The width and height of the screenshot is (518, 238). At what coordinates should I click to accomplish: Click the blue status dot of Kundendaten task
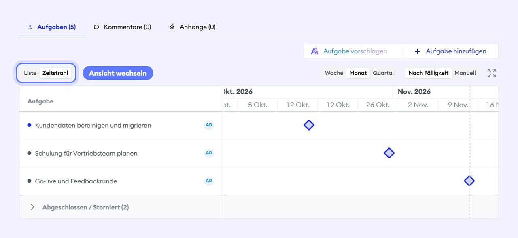pyautogui.click(x=29, y=125)
